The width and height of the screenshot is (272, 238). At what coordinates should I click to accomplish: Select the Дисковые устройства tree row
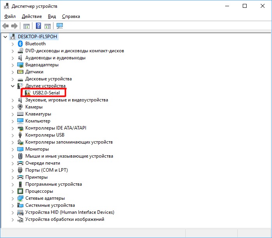click(x=48, y=79)
